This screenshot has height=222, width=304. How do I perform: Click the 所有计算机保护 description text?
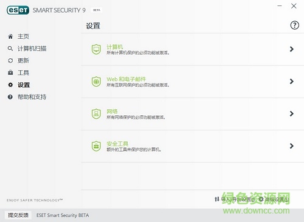[138, 53]
